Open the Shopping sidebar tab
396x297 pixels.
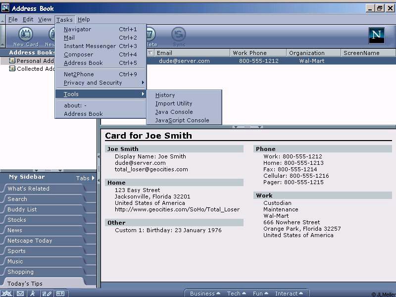tap(44, 272)
